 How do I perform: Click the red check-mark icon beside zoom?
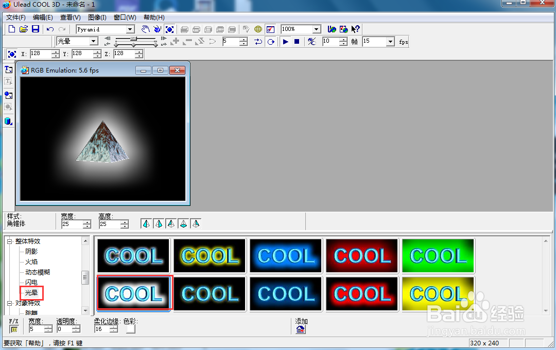(x=270, y=29)
